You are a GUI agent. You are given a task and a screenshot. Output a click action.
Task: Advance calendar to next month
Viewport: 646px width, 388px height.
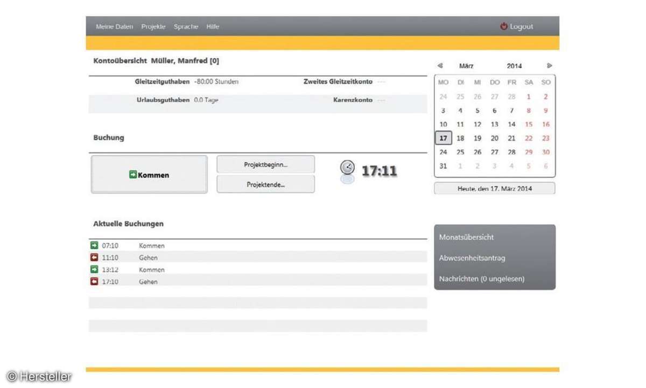click(x=549, y=66)
